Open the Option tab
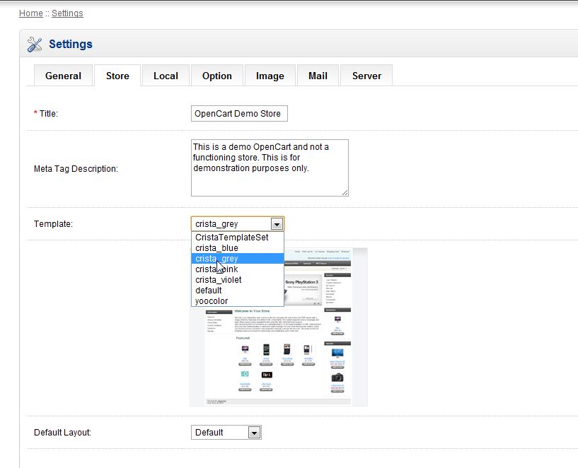Screen dimensions: 578x468 tap(216, 76)
